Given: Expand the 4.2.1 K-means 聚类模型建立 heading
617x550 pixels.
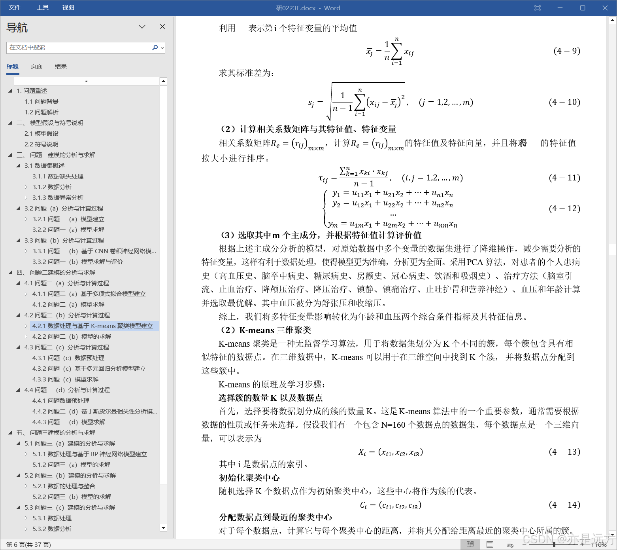Looking at the screenshot, I should 26,326.
